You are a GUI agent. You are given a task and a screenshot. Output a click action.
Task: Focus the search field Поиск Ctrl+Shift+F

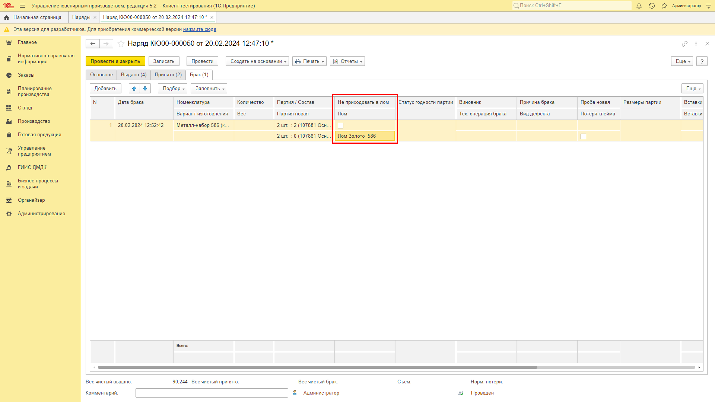click(x=572, y=6)
